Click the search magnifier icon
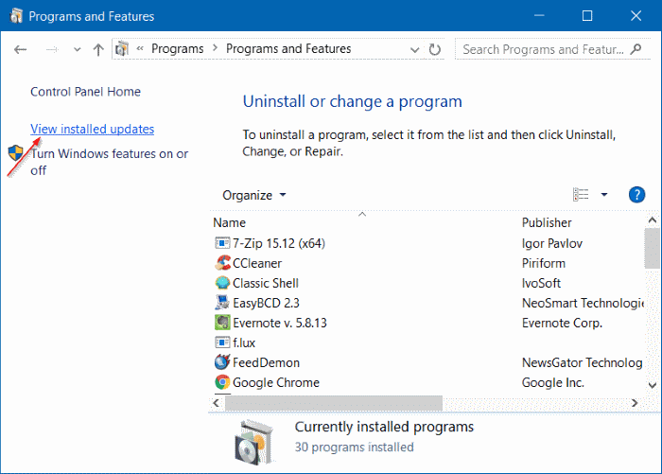 click(636, 49)
